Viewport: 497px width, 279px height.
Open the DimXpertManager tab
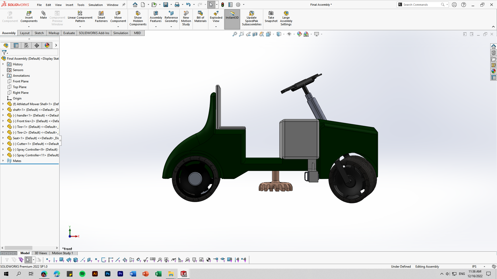coord(37,45)
